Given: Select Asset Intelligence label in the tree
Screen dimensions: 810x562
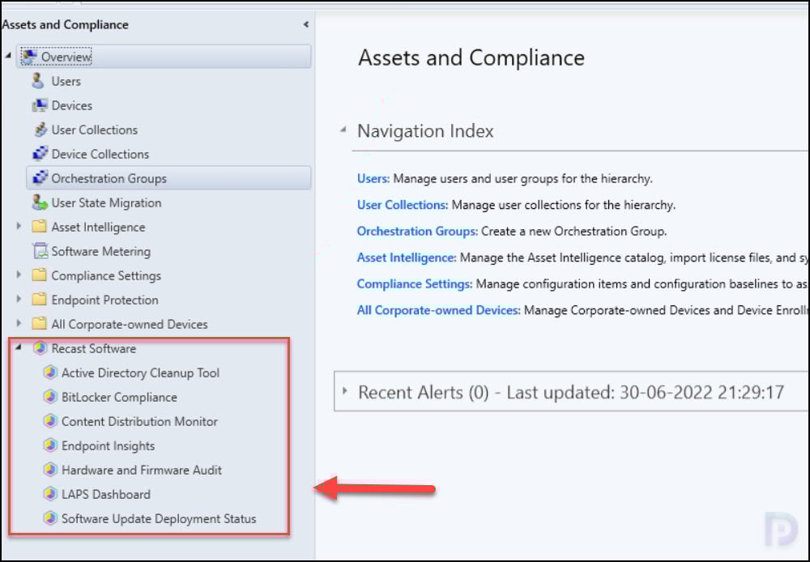Looking at the screenshot, I should (x=98, y=228).
